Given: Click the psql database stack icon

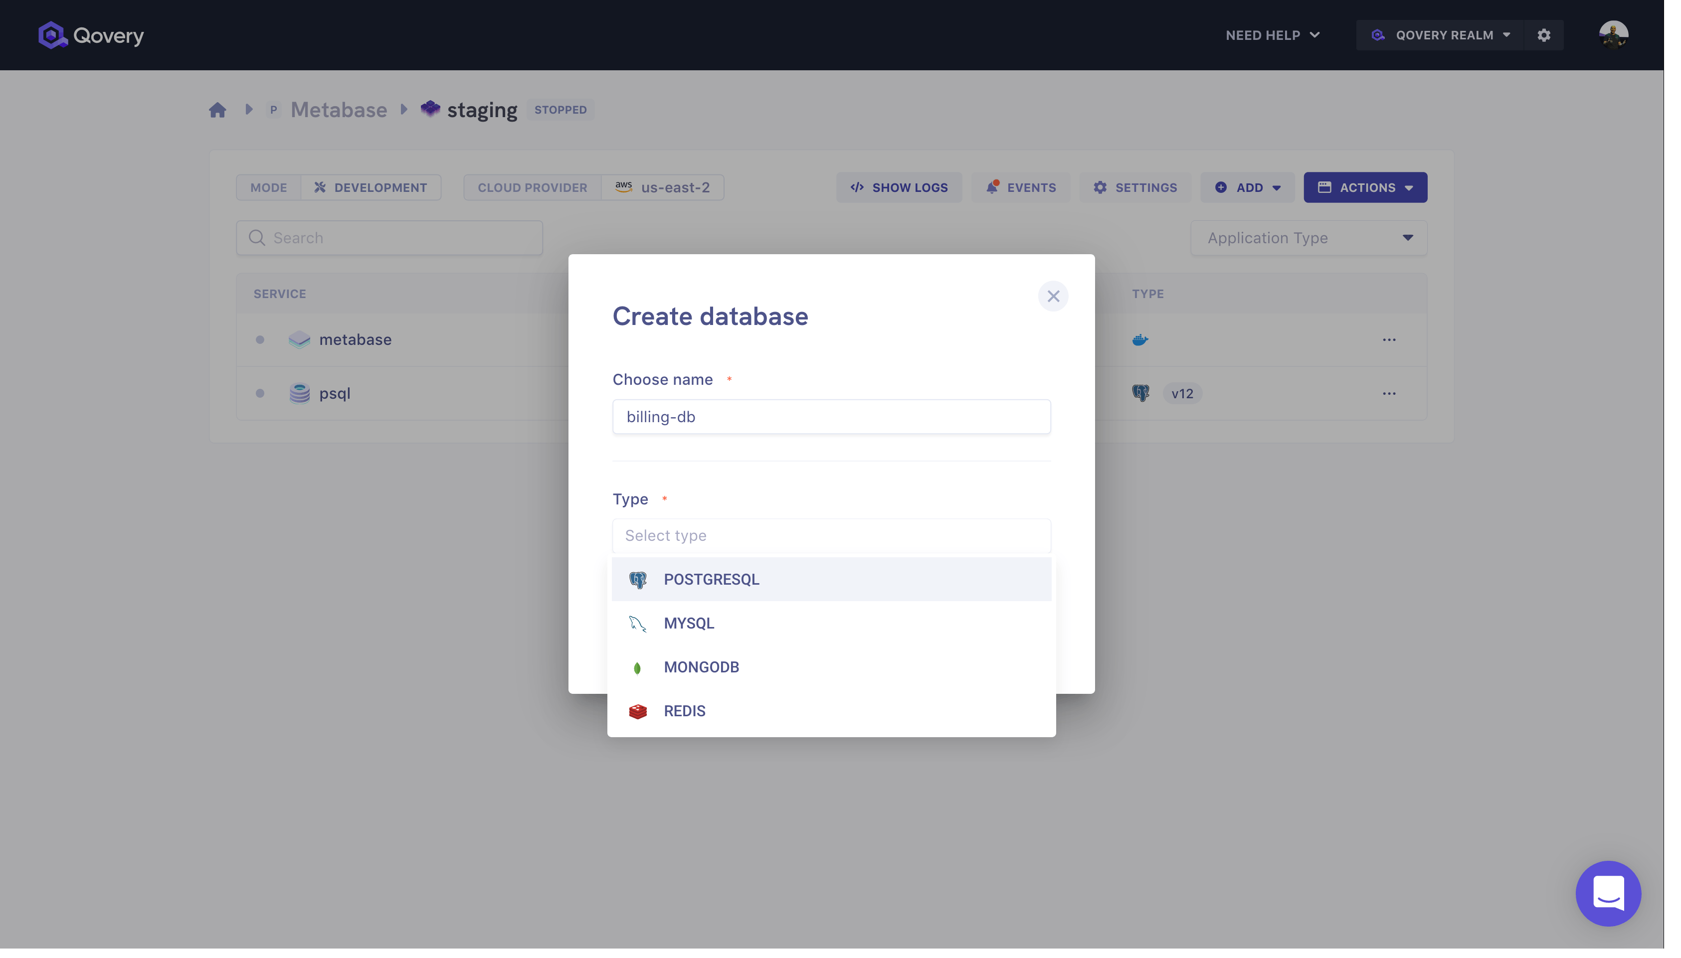Looking at the screenshot, I should pyautogui.click(x=300, y=393).
